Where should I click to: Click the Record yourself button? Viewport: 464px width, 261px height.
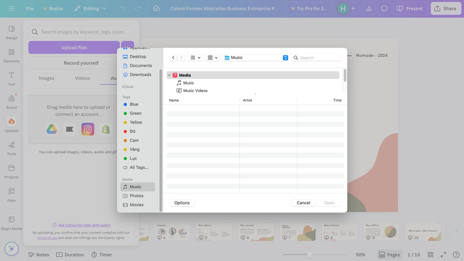81,63
